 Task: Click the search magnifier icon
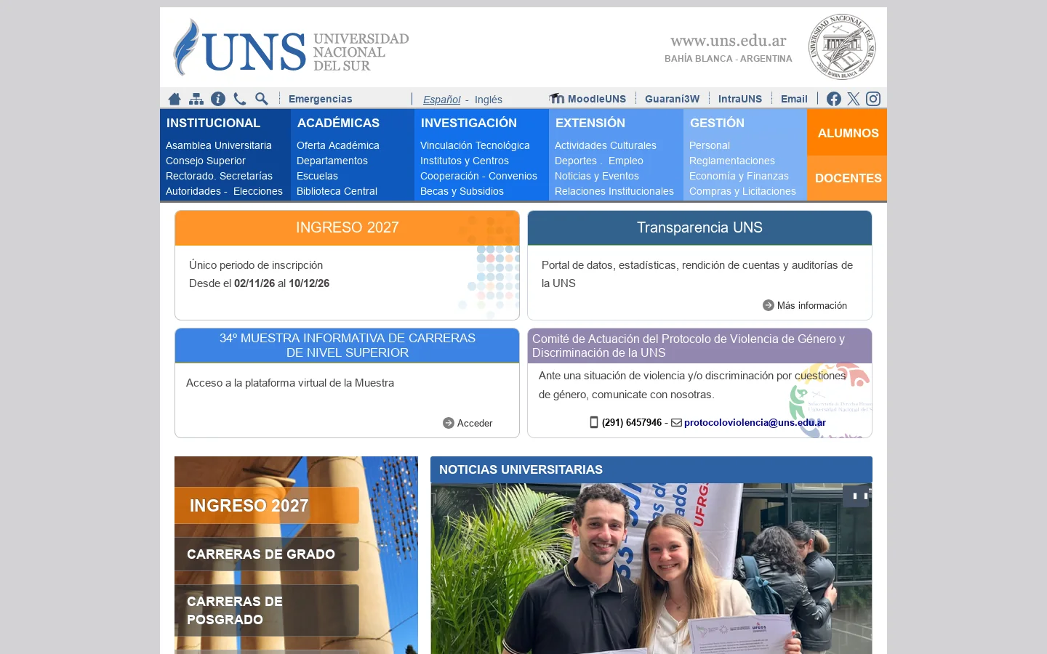[x=262, y=99]
